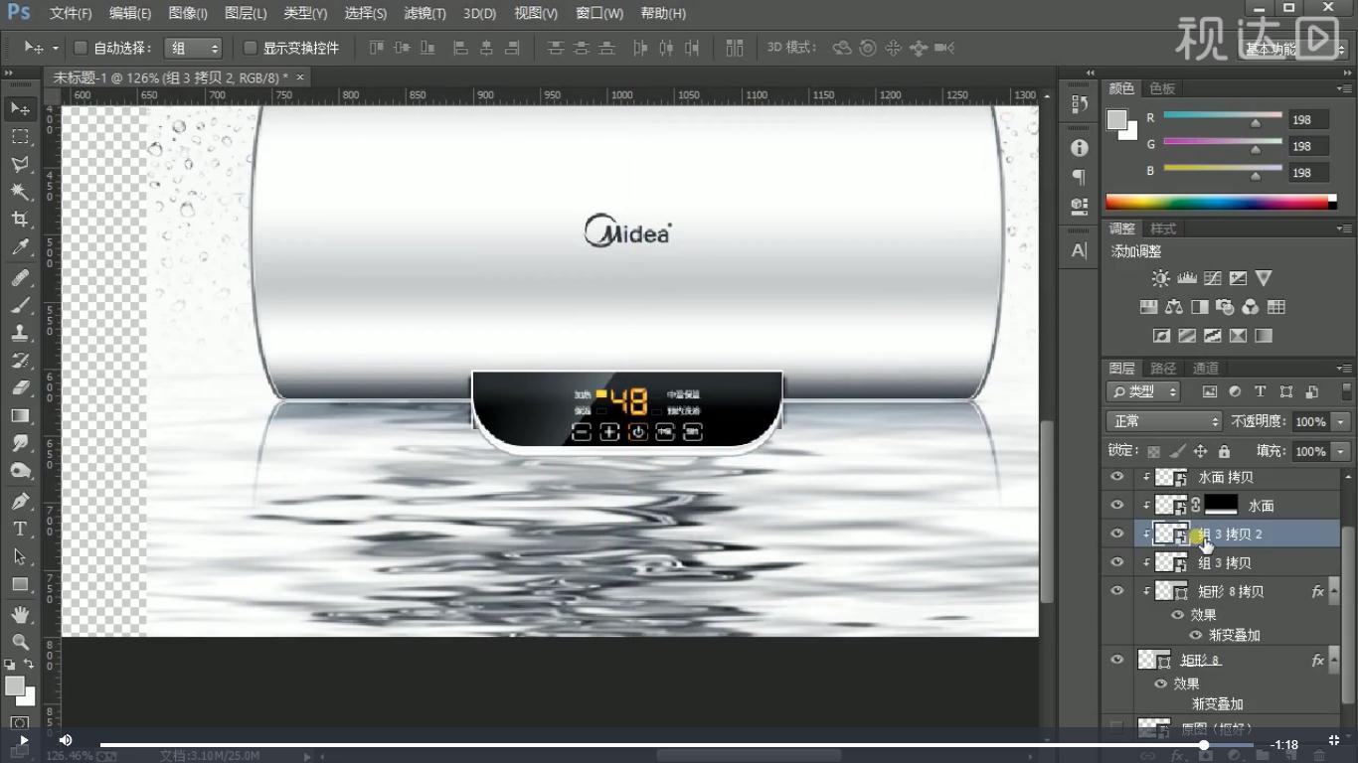This screenshot has height=763, width=1358.
Task: Switch to the 样式 tab
Action: 1163,229
